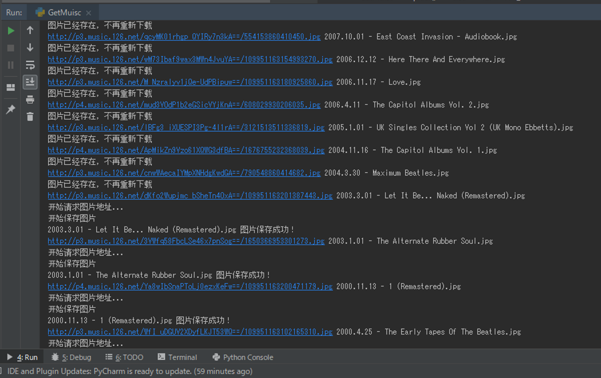
Task: Click the bug icon beside Debug
Action: pos(55,357)
